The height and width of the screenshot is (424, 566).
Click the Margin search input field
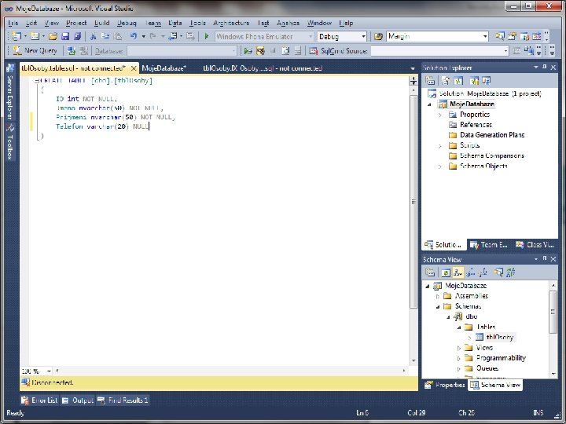(434, 36)
